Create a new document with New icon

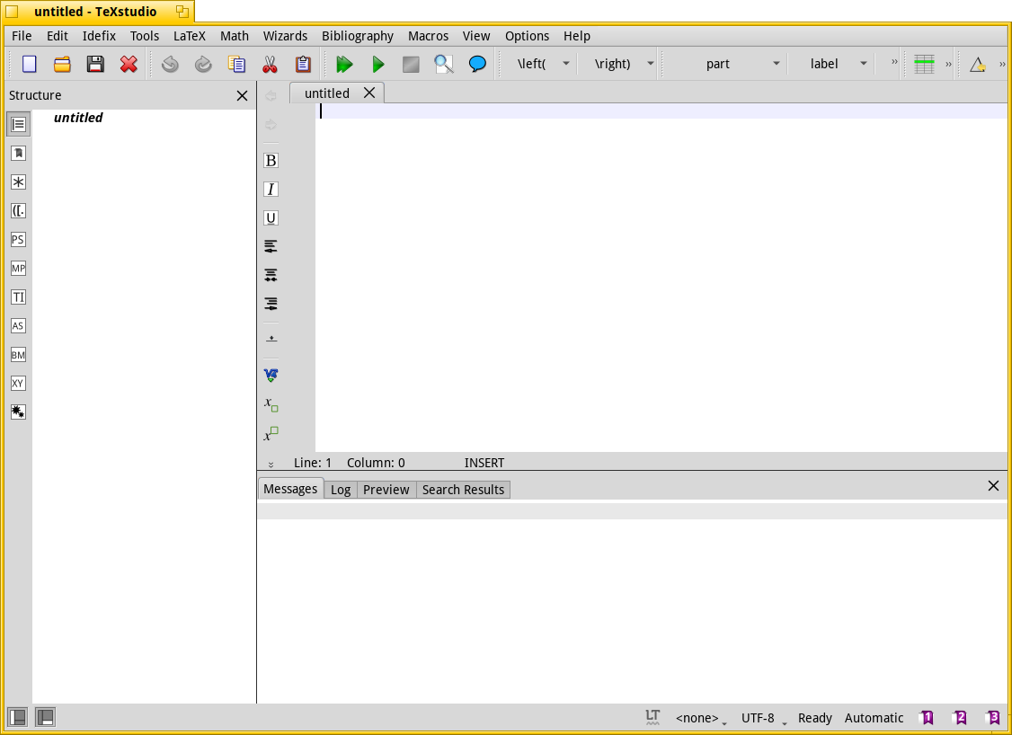[29, 64]
